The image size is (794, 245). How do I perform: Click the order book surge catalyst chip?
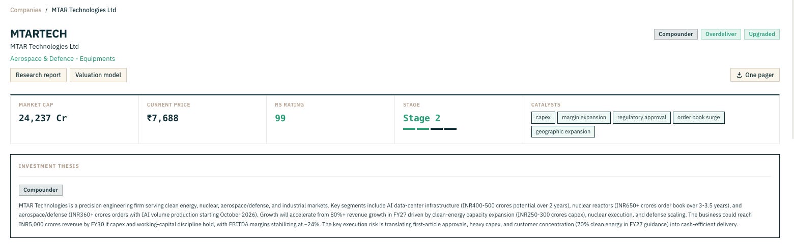click(x=698, y=118)
